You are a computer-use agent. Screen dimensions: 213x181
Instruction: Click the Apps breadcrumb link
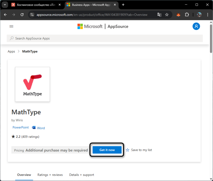(x=11, y=52)
